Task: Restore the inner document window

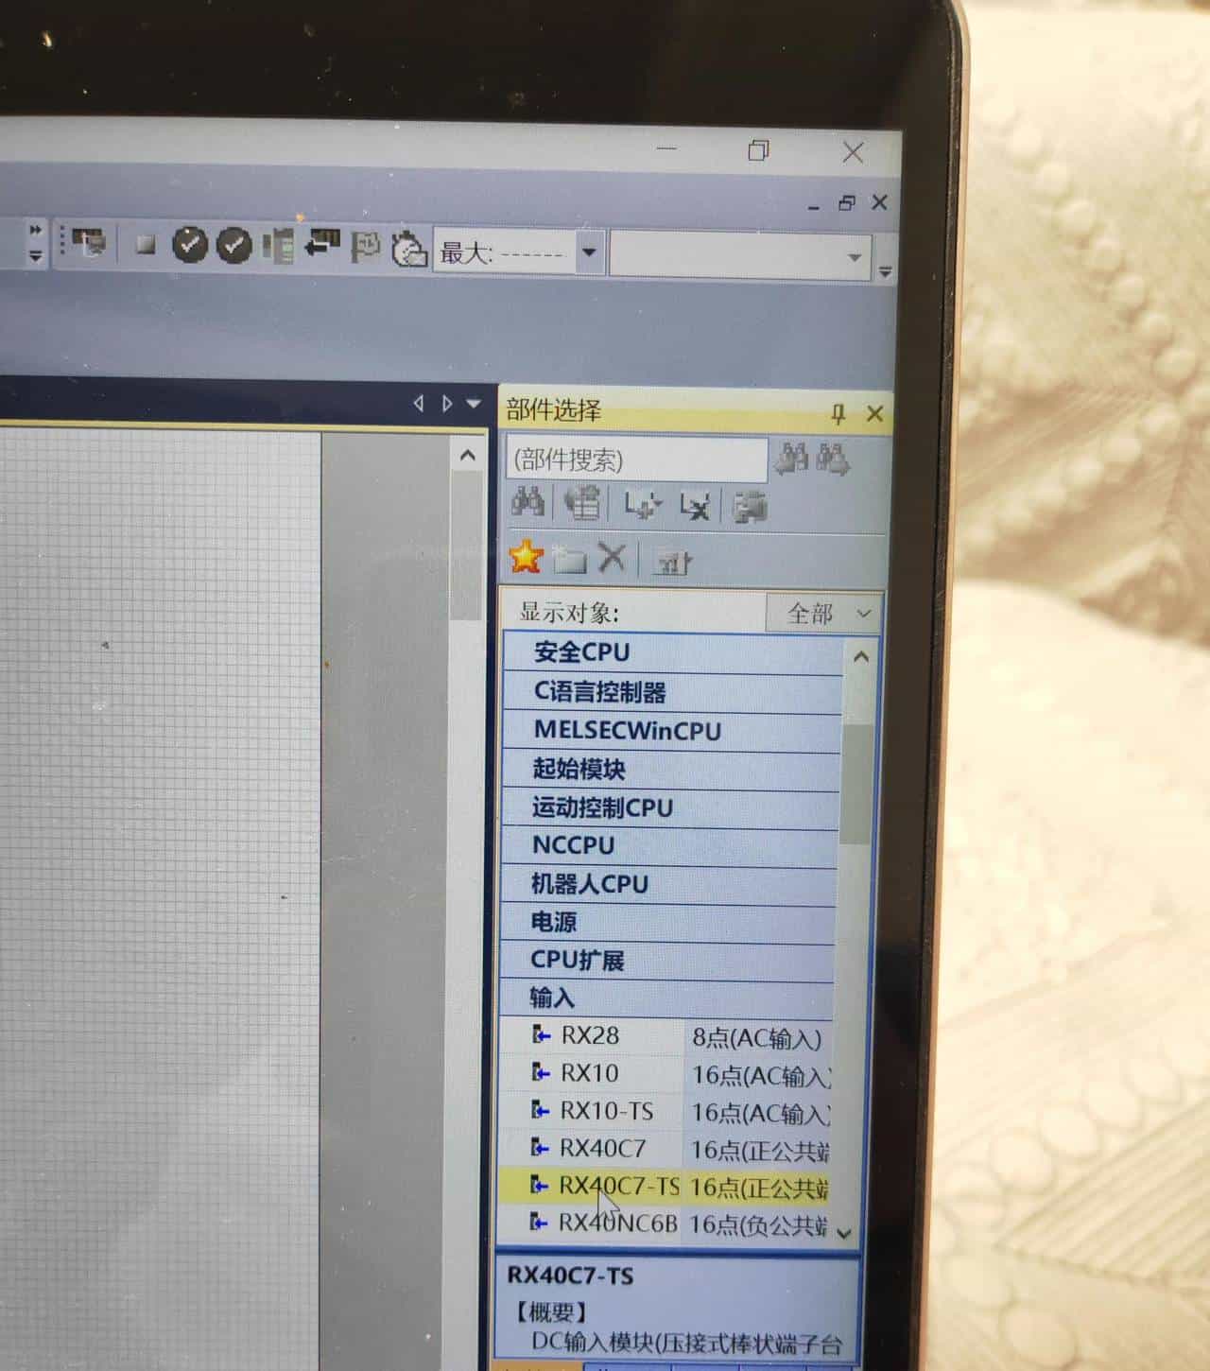Action: click(x=847, y=202)
